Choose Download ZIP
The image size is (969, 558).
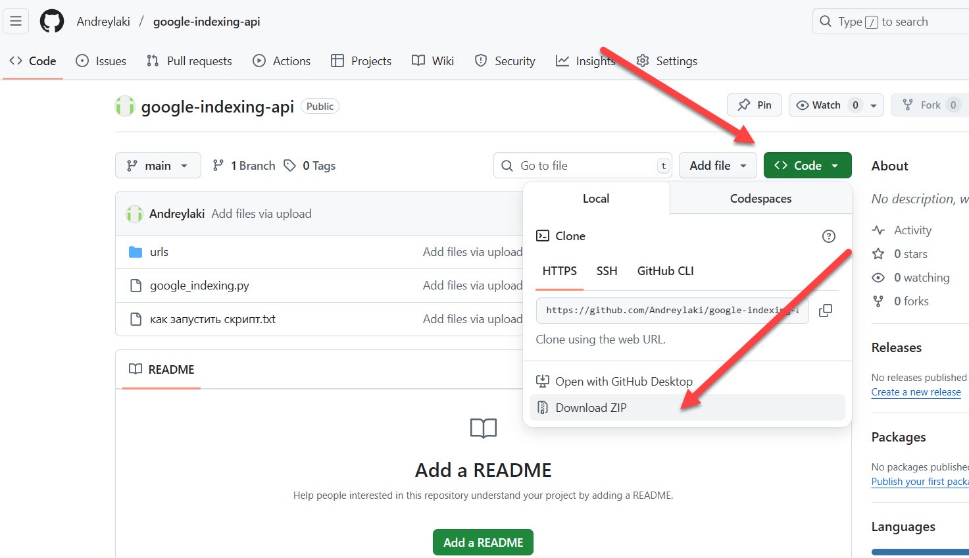click(x=687, y=408)
